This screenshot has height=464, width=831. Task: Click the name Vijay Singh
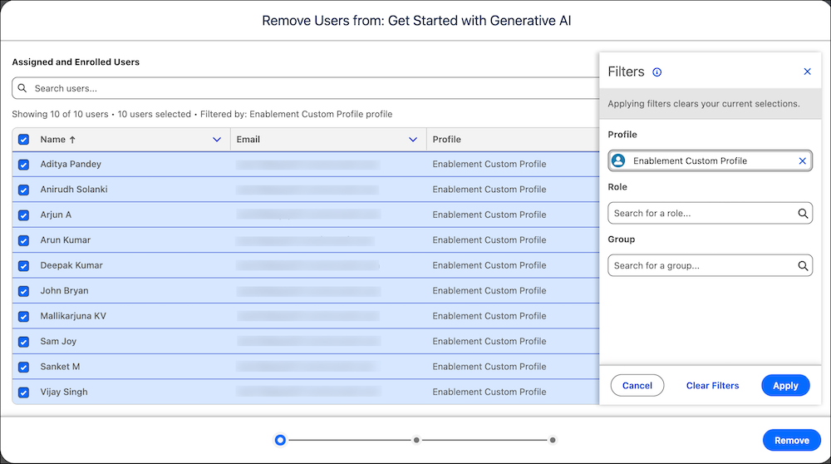64,392
